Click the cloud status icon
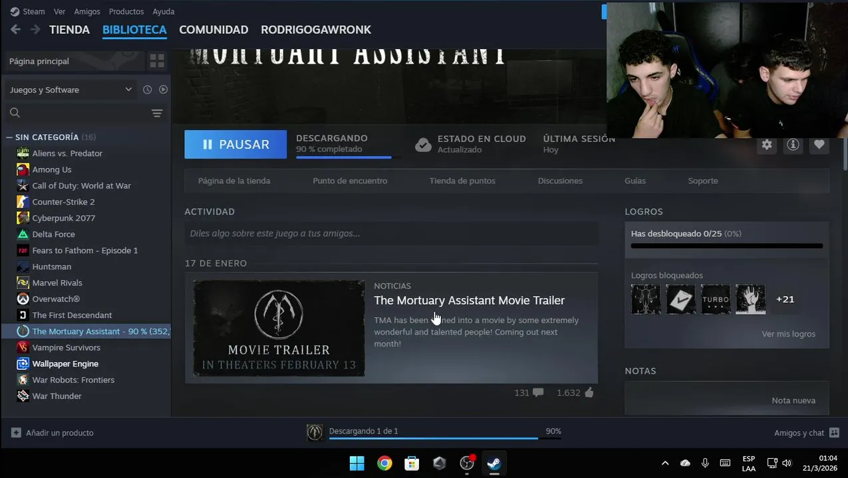Screen dimensions: 848x478 point(423,145)
